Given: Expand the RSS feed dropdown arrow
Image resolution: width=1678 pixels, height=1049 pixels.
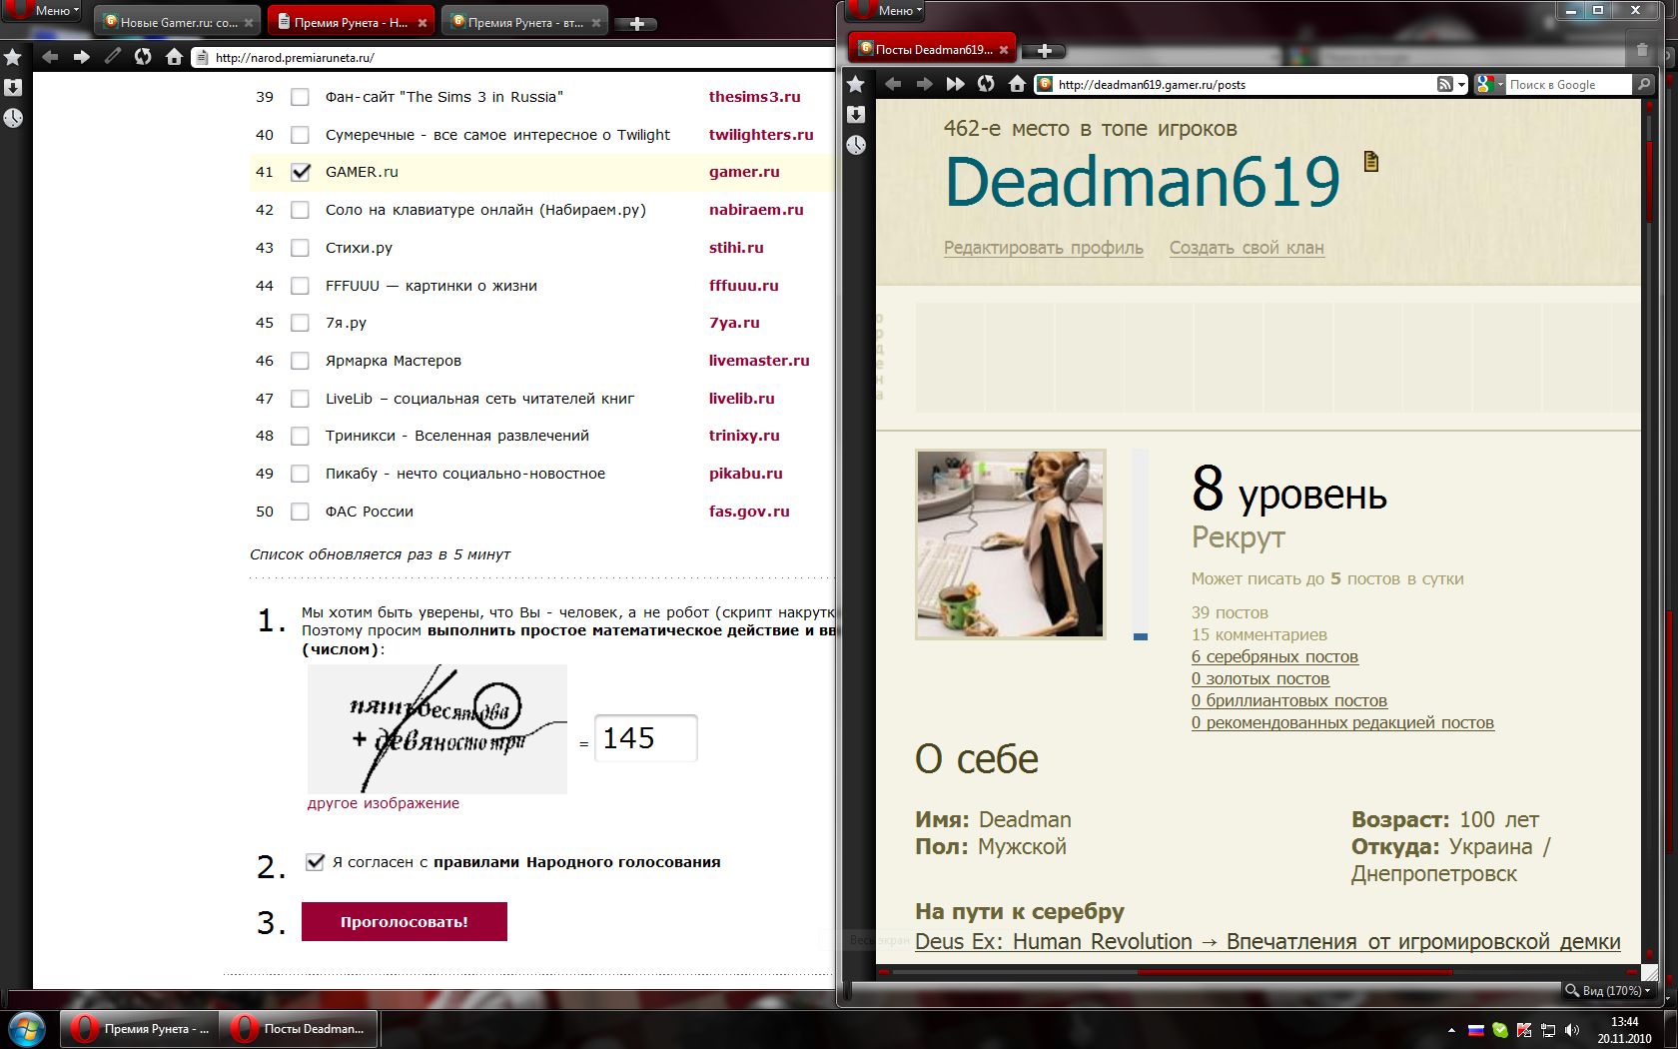Looking at the screenshot, I should click(x=1461, y=85).
